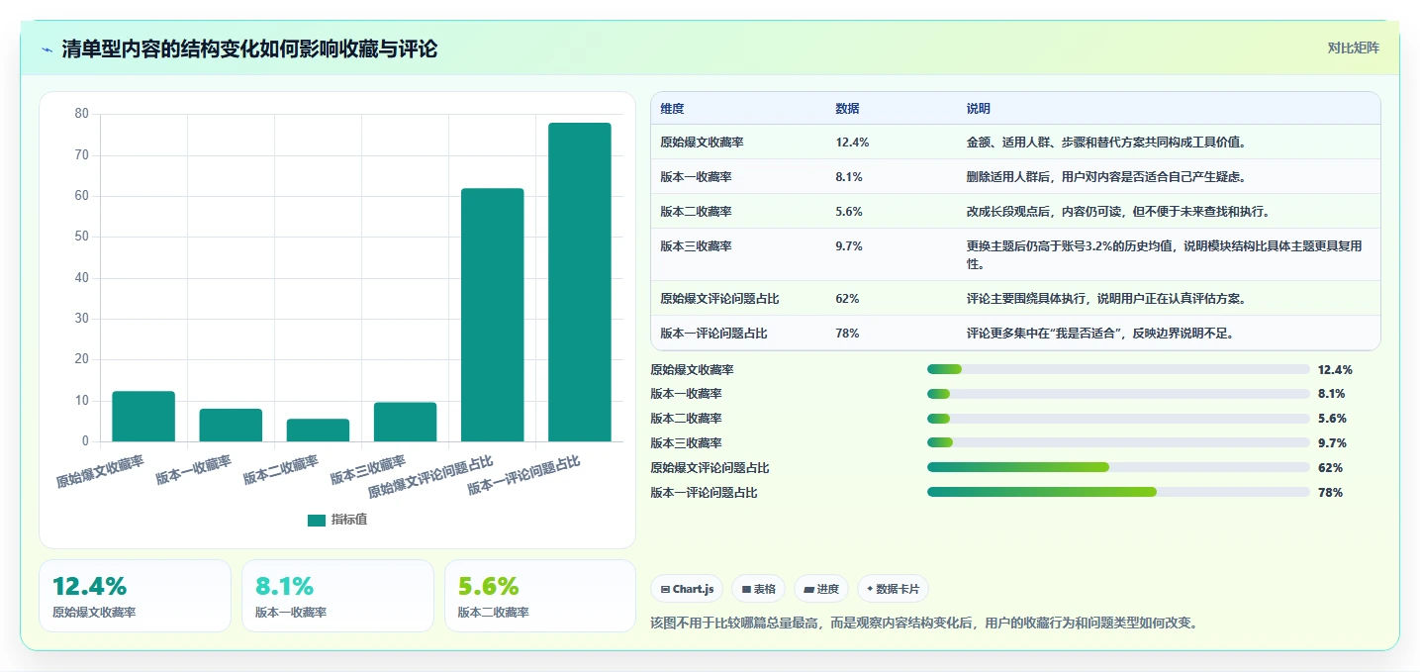
Task: Select table row 版本二收藏率
Action: (x=1015, y=212)
